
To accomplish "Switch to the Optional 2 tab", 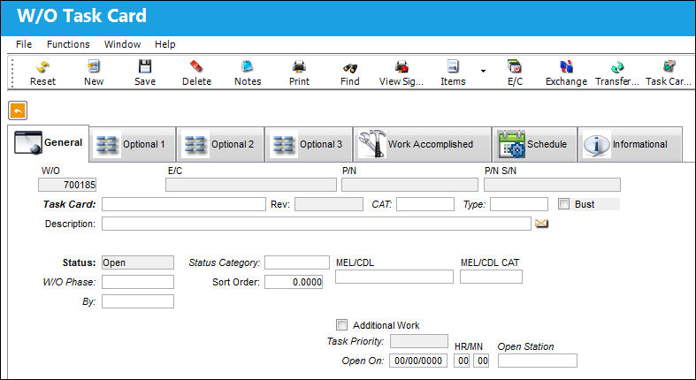I will tap(220, 145).
